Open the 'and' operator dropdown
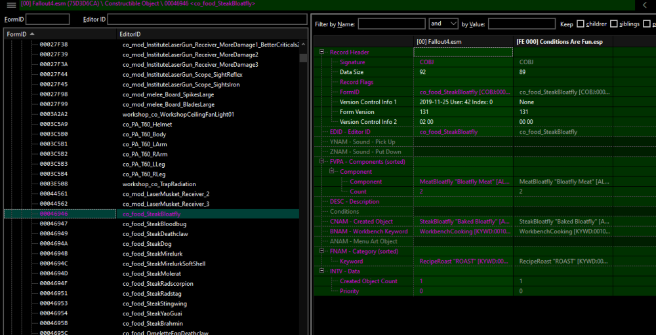Viewport: 656px width, 335px height. [443, 24]
